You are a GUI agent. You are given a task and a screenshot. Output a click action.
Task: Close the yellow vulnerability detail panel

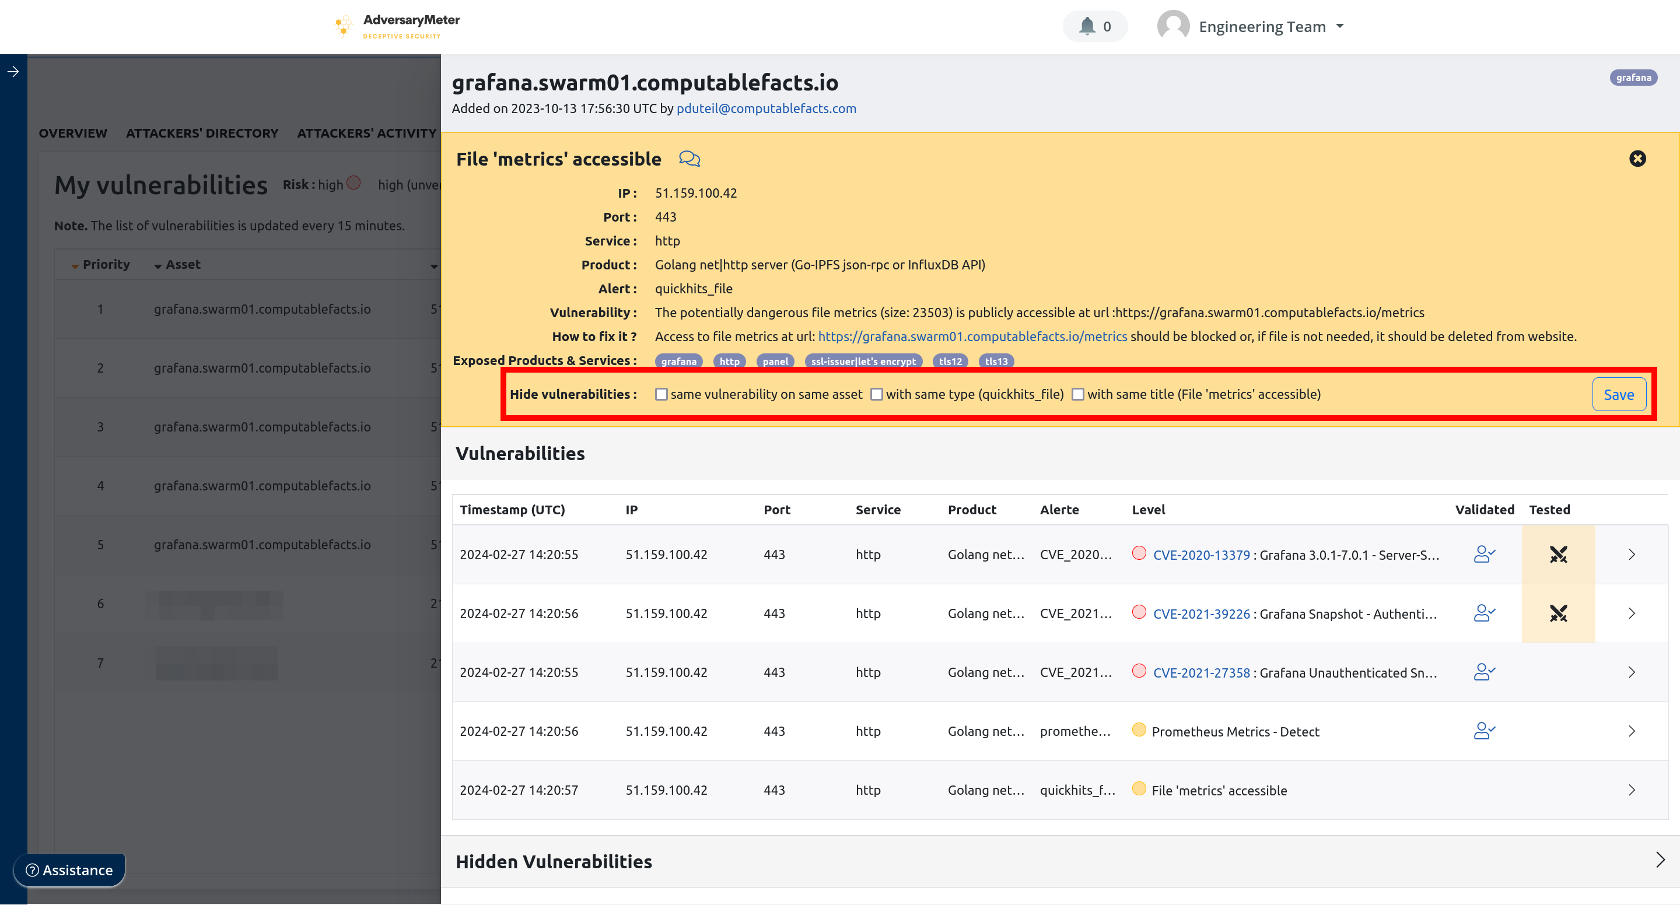1637,159
